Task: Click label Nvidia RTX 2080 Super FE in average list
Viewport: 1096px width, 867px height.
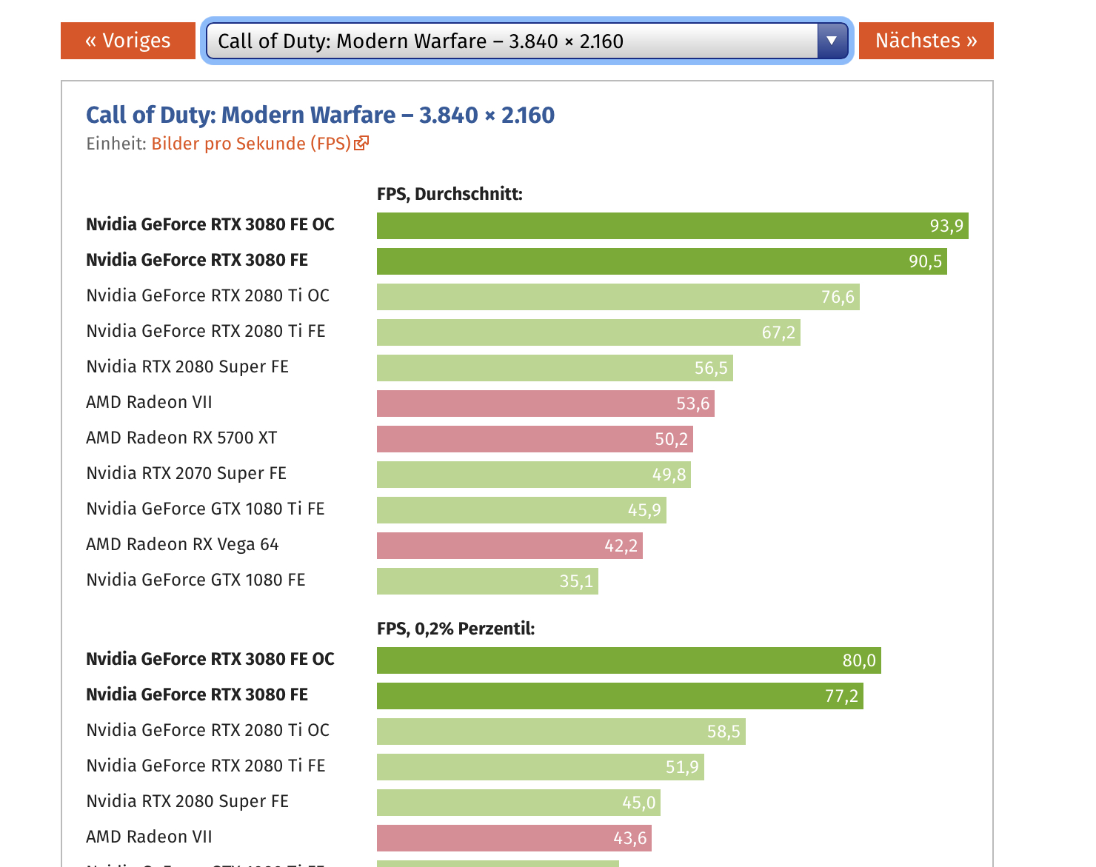Action: [187, 367]
